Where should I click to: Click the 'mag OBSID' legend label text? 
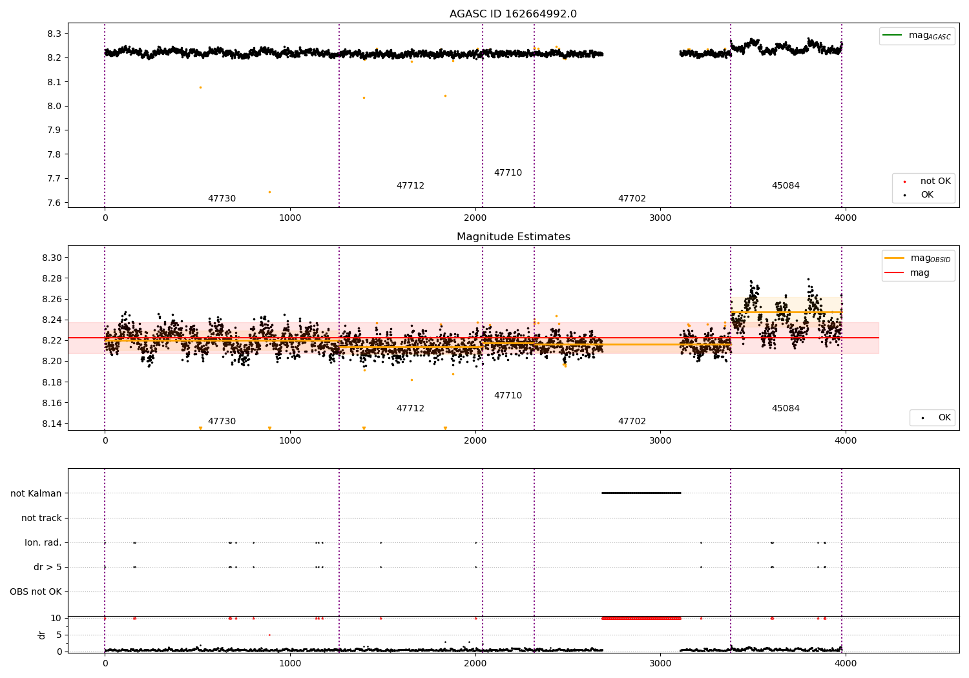931,259
